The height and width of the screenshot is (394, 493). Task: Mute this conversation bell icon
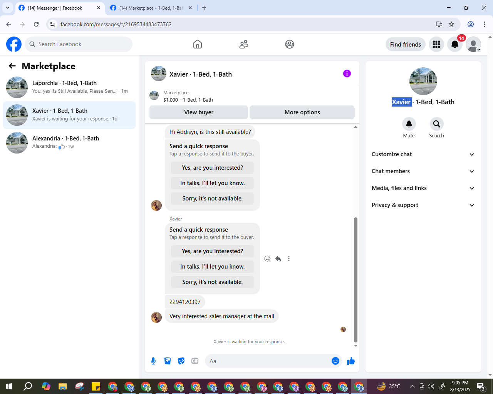click(409, 124)
